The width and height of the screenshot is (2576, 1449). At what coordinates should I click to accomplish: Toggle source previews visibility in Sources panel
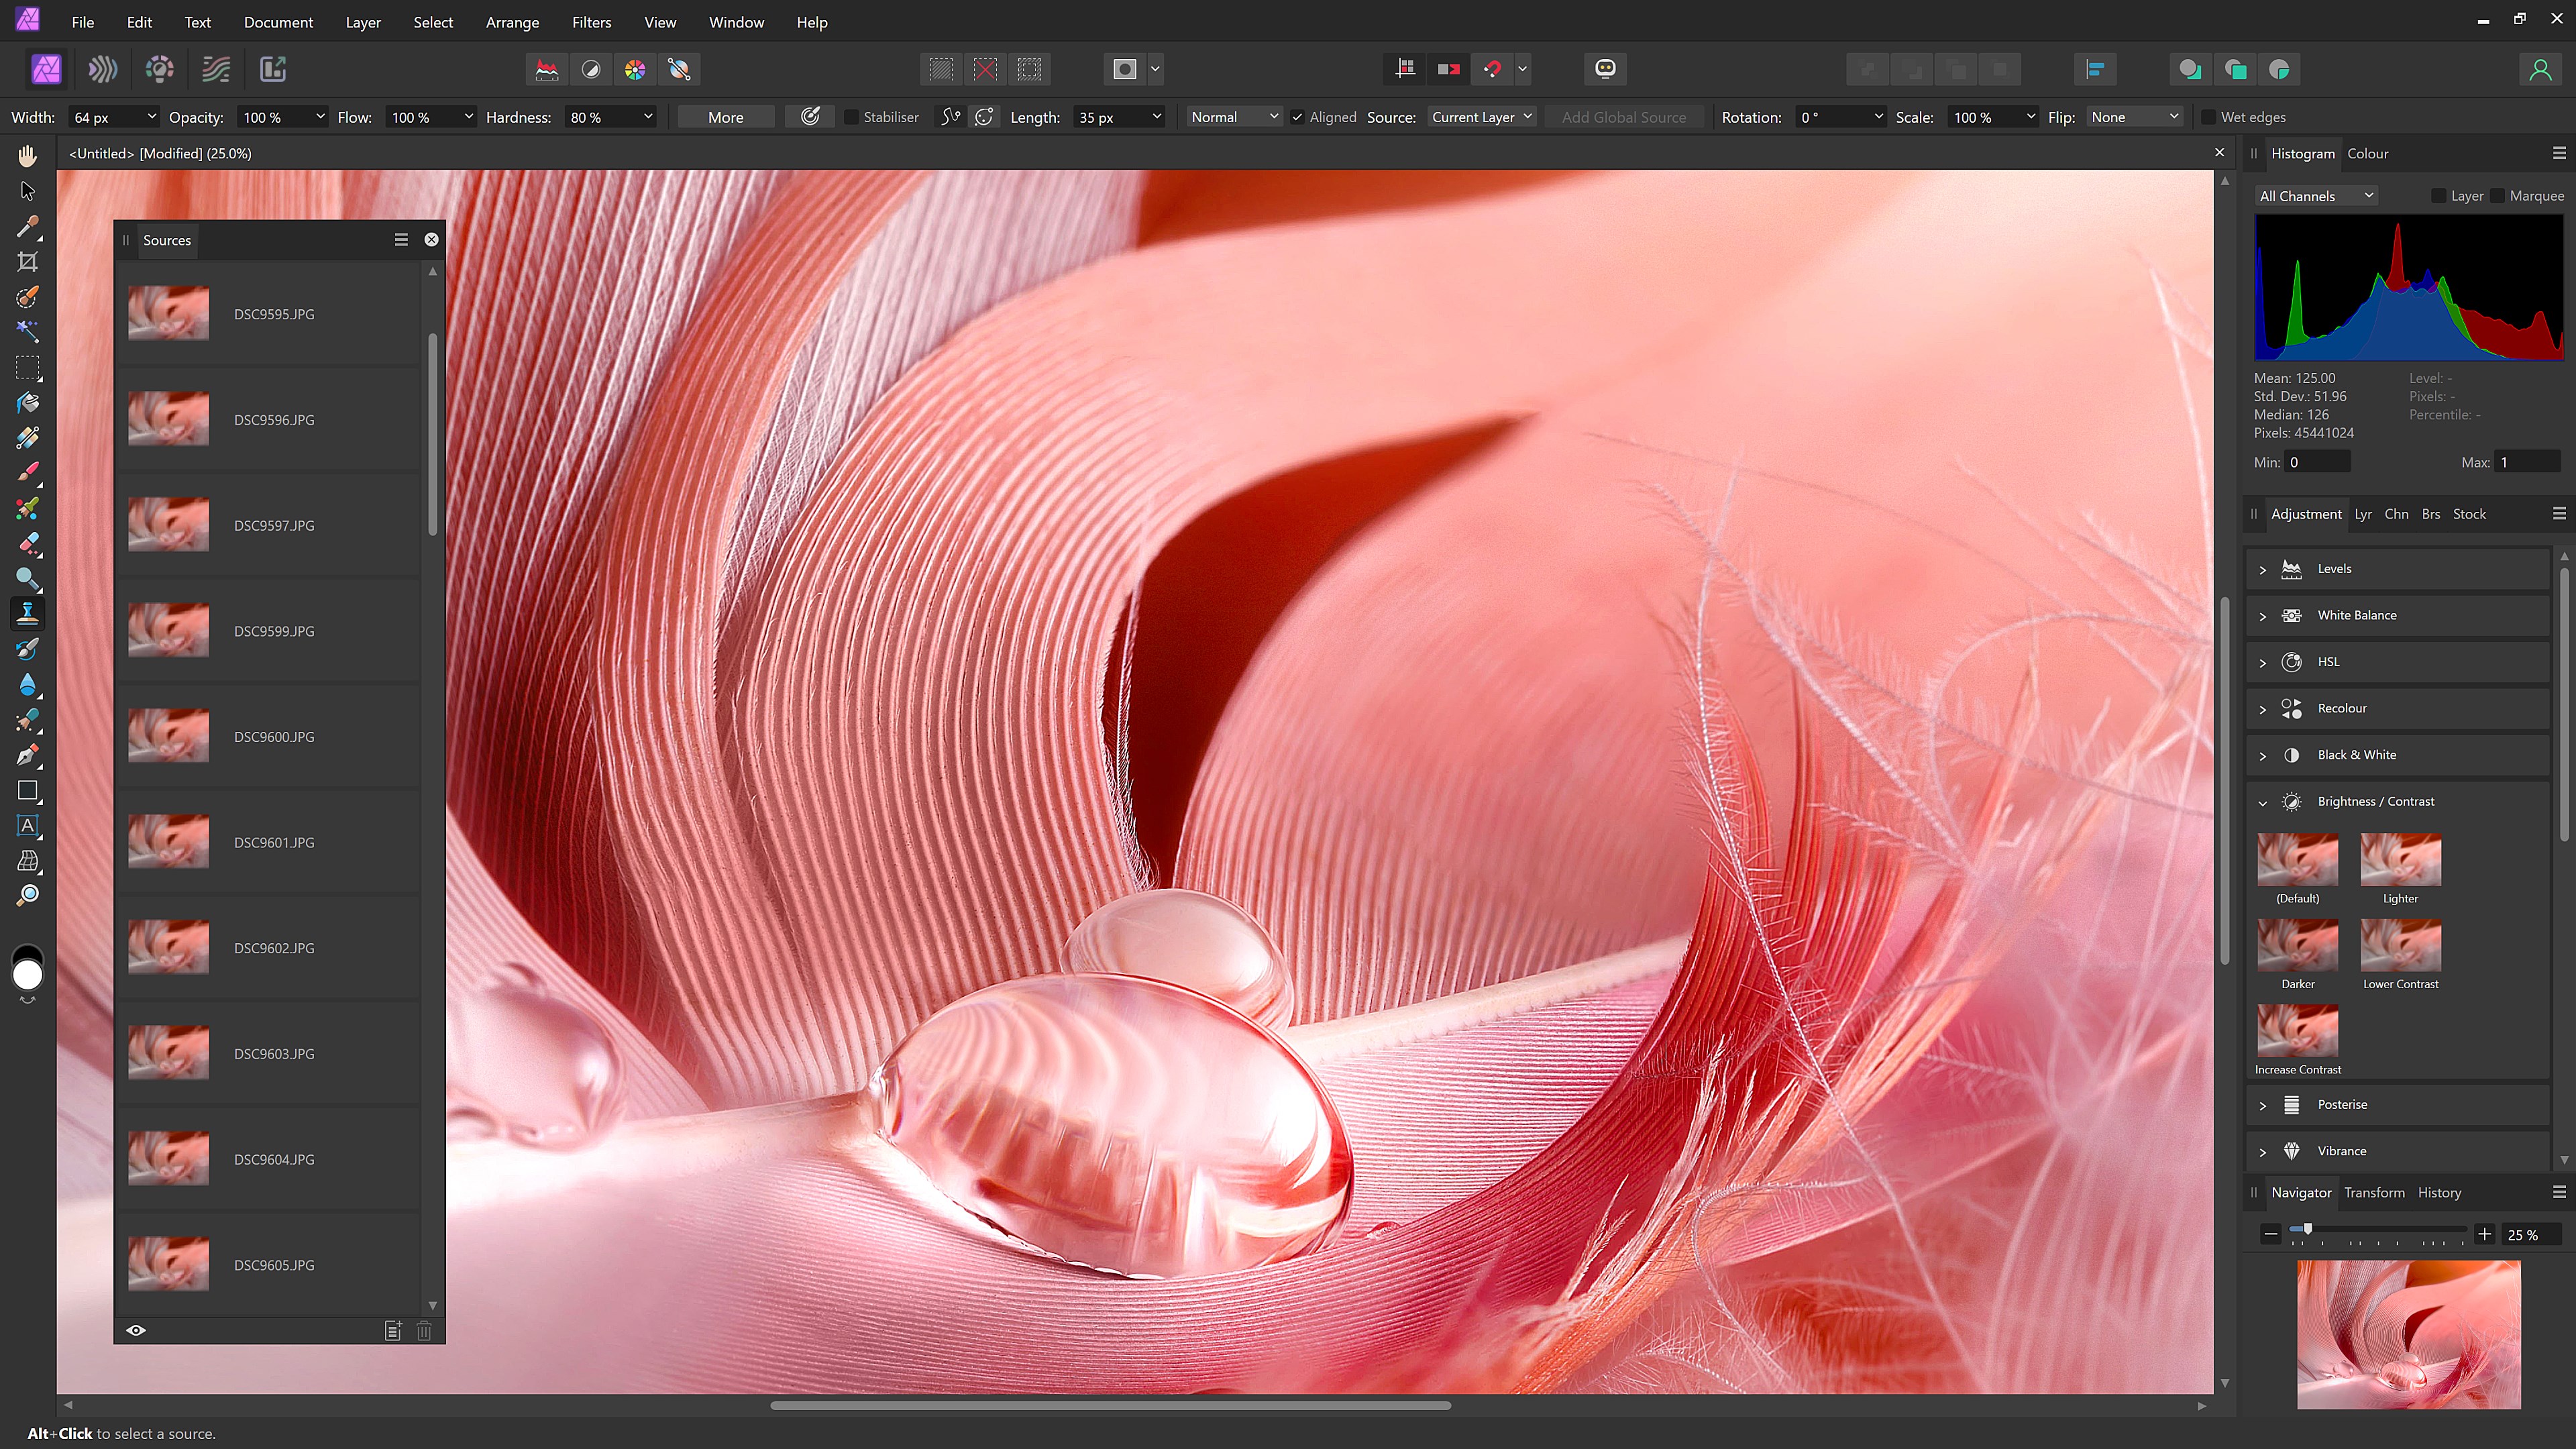[136, 1330]
